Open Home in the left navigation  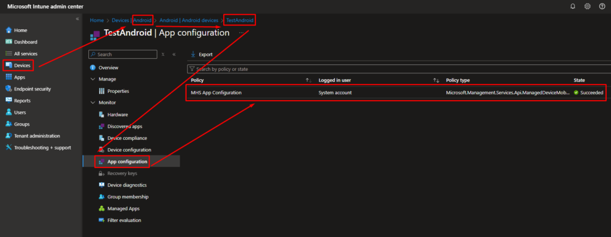click(x=21, y=30)
